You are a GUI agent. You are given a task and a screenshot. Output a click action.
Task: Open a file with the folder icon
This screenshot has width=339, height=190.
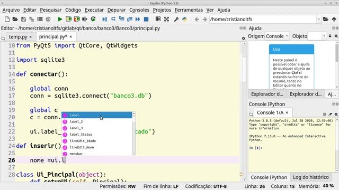pos(15,19)
